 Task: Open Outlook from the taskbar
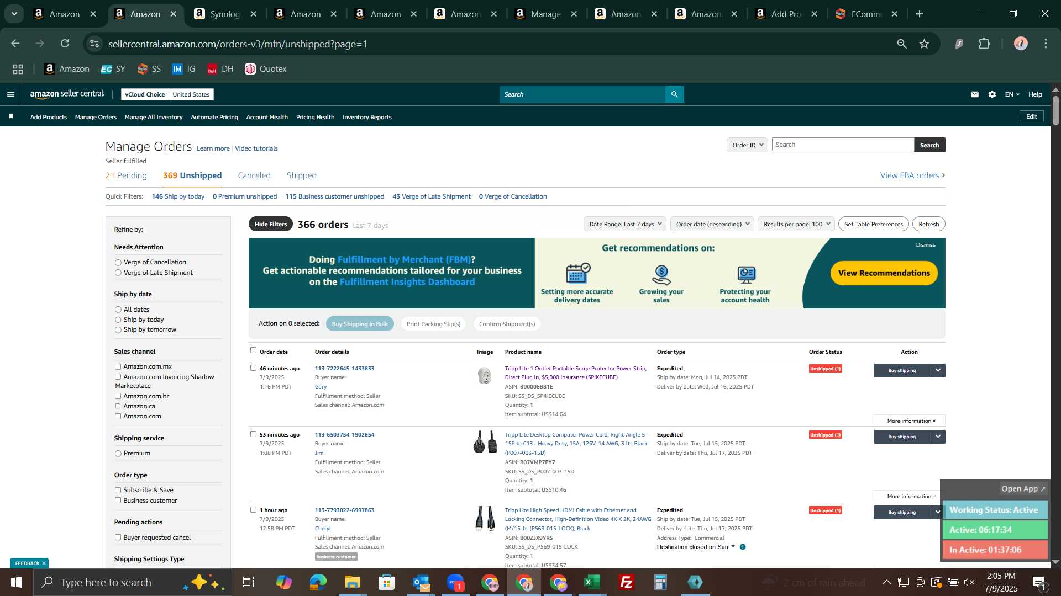(x=421, y=582)
